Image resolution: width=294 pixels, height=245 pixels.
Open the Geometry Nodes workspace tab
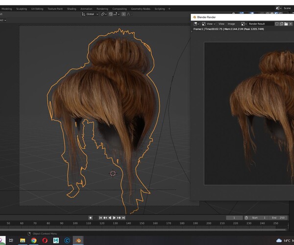click(x=141, y=9)
